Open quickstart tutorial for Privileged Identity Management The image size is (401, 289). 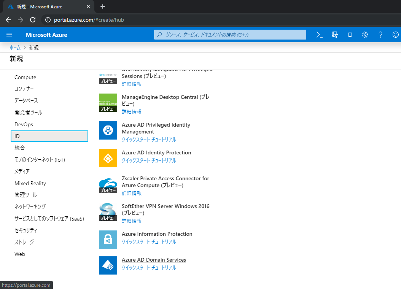[x=149, y=140]
